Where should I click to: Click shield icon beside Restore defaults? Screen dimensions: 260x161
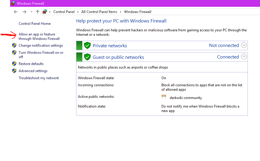pos(14,64)
